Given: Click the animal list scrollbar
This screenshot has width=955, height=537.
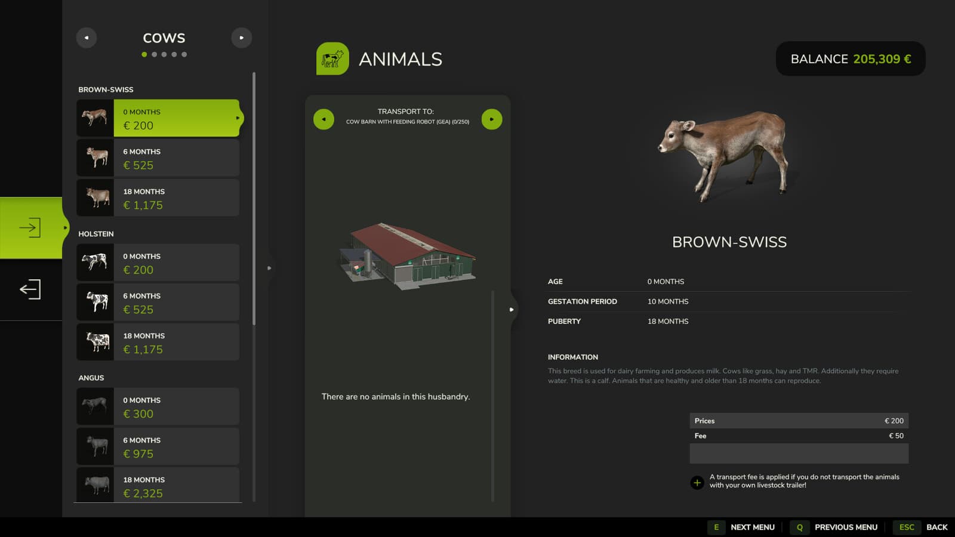Looking at the screenshot, I should (254, 199).
